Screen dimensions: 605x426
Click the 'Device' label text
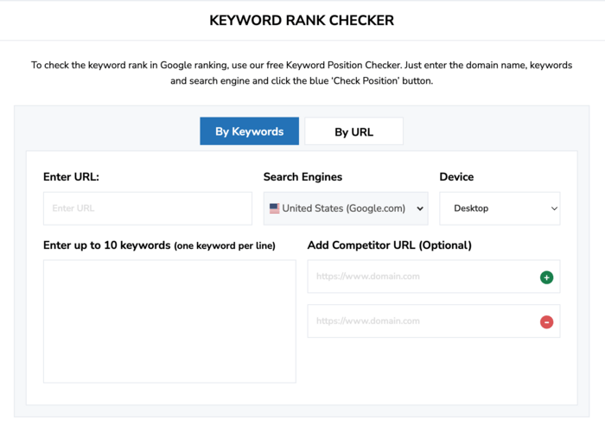click(456, 177)
